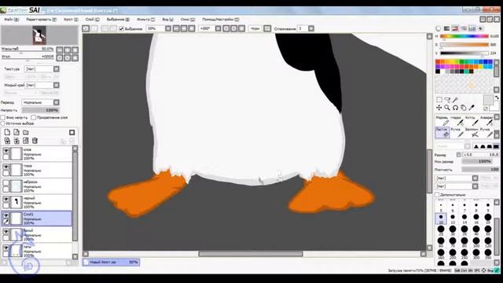Image resolution: width=503 pixels, height=283 pixels.
Task: Enable the Фикс непр-ть checkbox
Action: [3, 117]
